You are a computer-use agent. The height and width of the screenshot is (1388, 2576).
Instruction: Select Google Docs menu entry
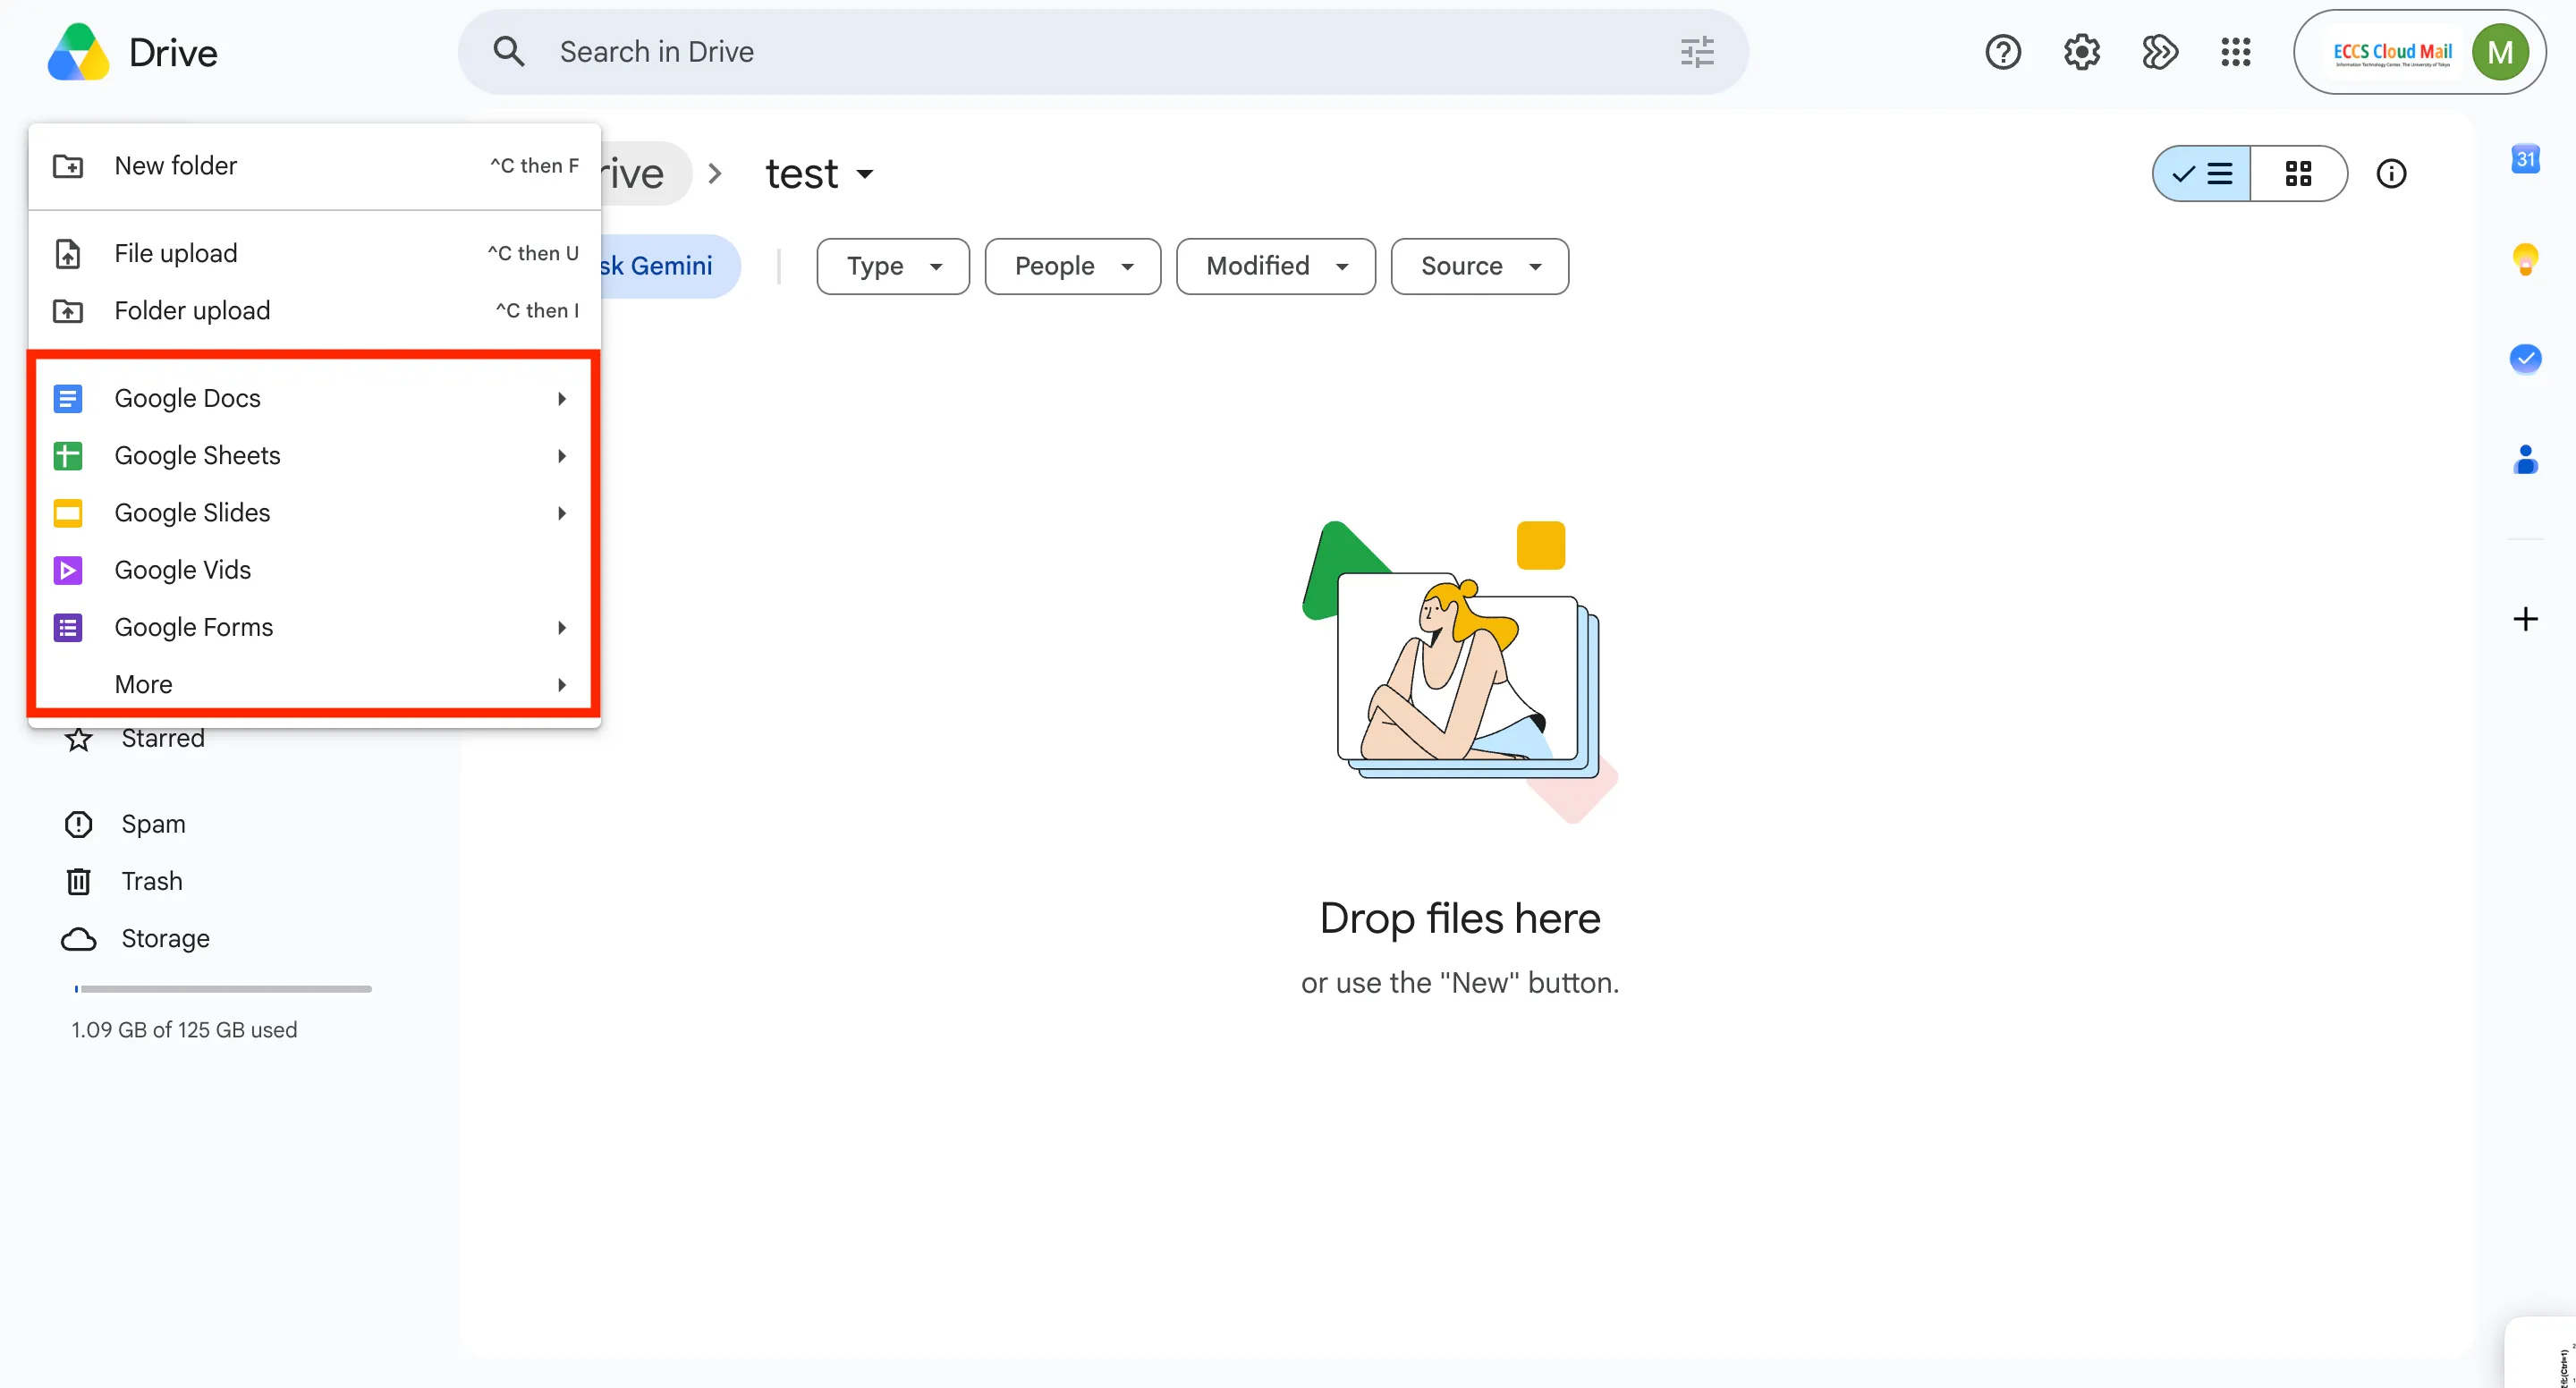coord(315,399)
